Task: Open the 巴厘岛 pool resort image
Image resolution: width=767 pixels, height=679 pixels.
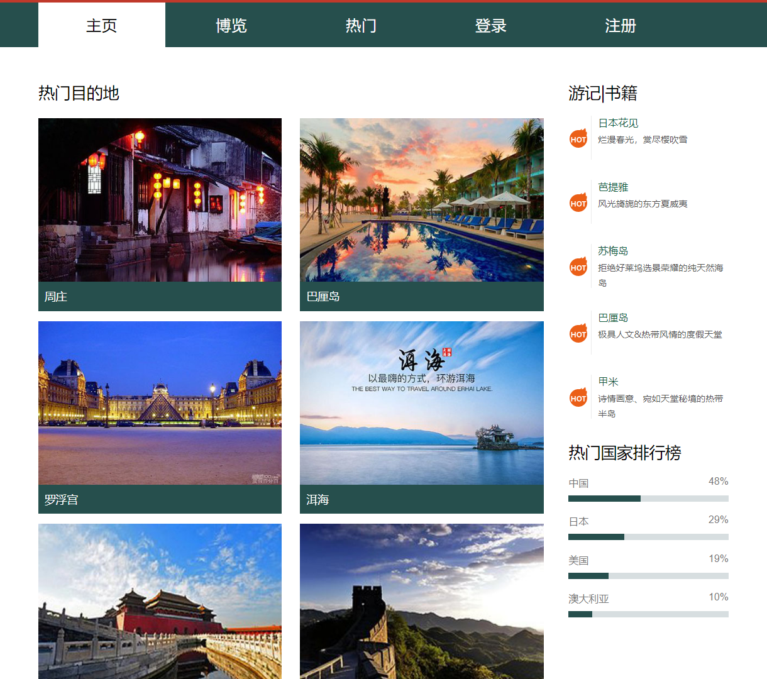Action: [421, 201]
